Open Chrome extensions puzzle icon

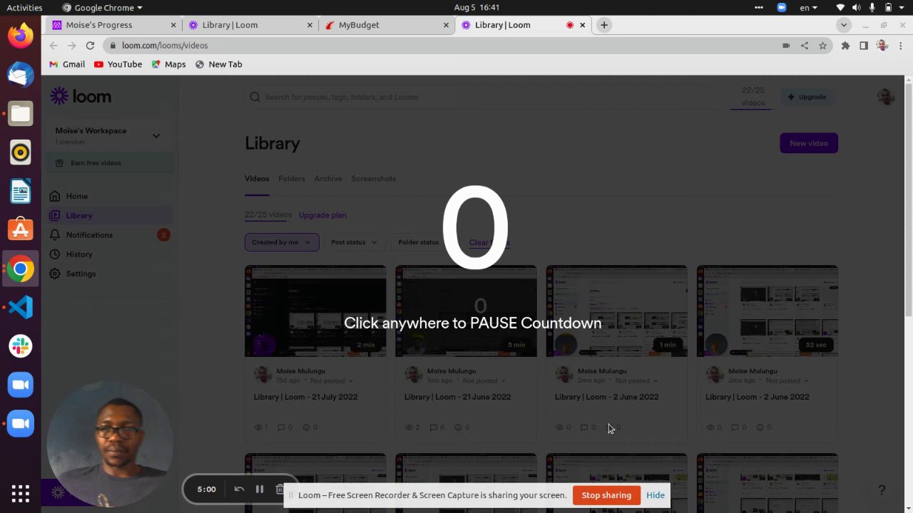[x=845, y=46]
